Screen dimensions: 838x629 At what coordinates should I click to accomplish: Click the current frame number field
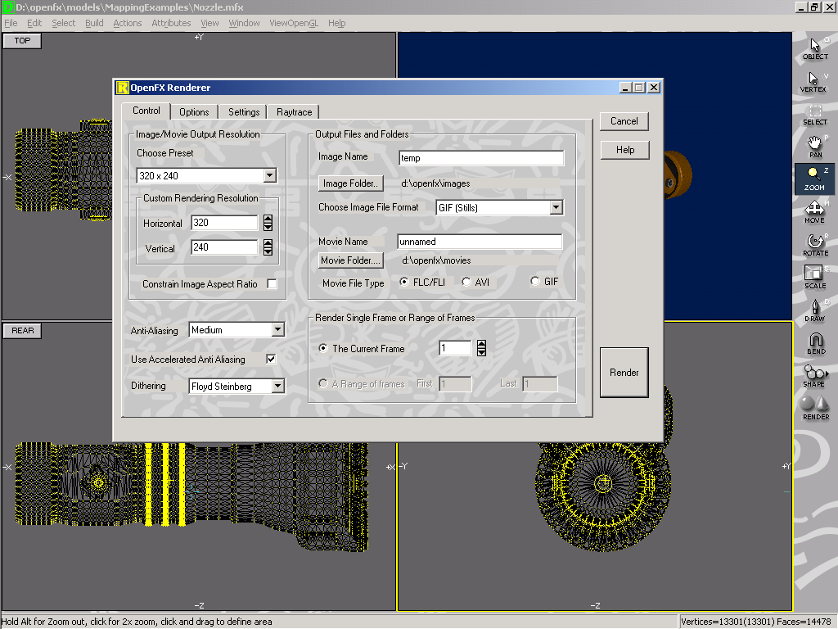pos(455,348)
